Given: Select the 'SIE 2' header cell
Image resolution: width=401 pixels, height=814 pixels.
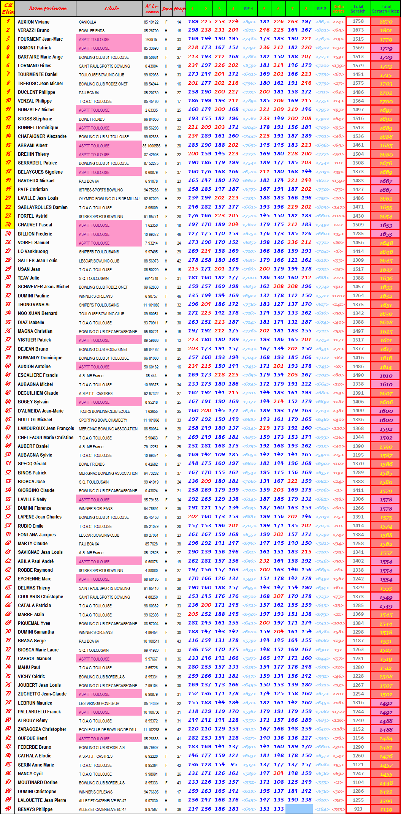Looking at the screenshot, I should point(322,9).
